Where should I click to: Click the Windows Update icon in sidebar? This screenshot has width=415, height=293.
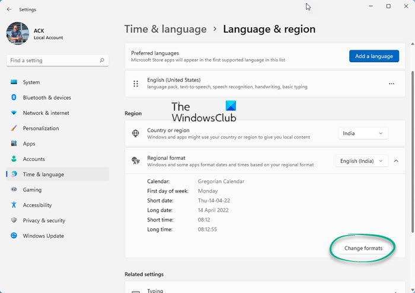pos(14,236)
